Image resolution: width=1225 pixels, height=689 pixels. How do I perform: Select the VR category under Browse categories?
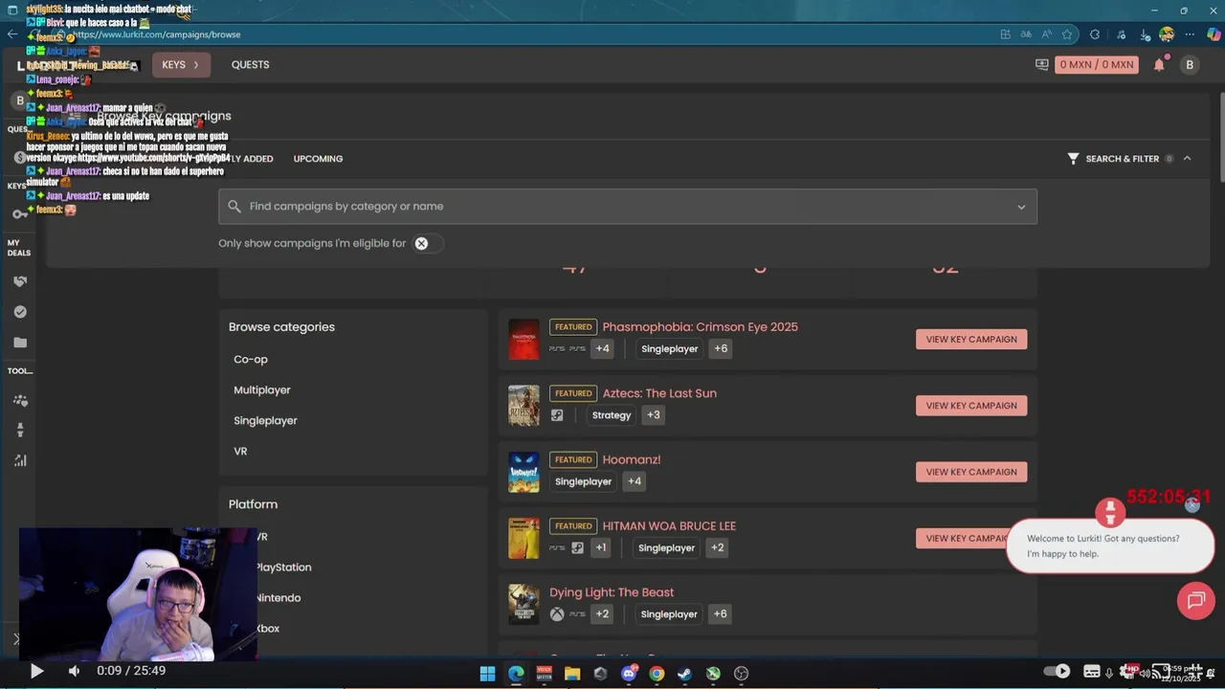[240, 452]
